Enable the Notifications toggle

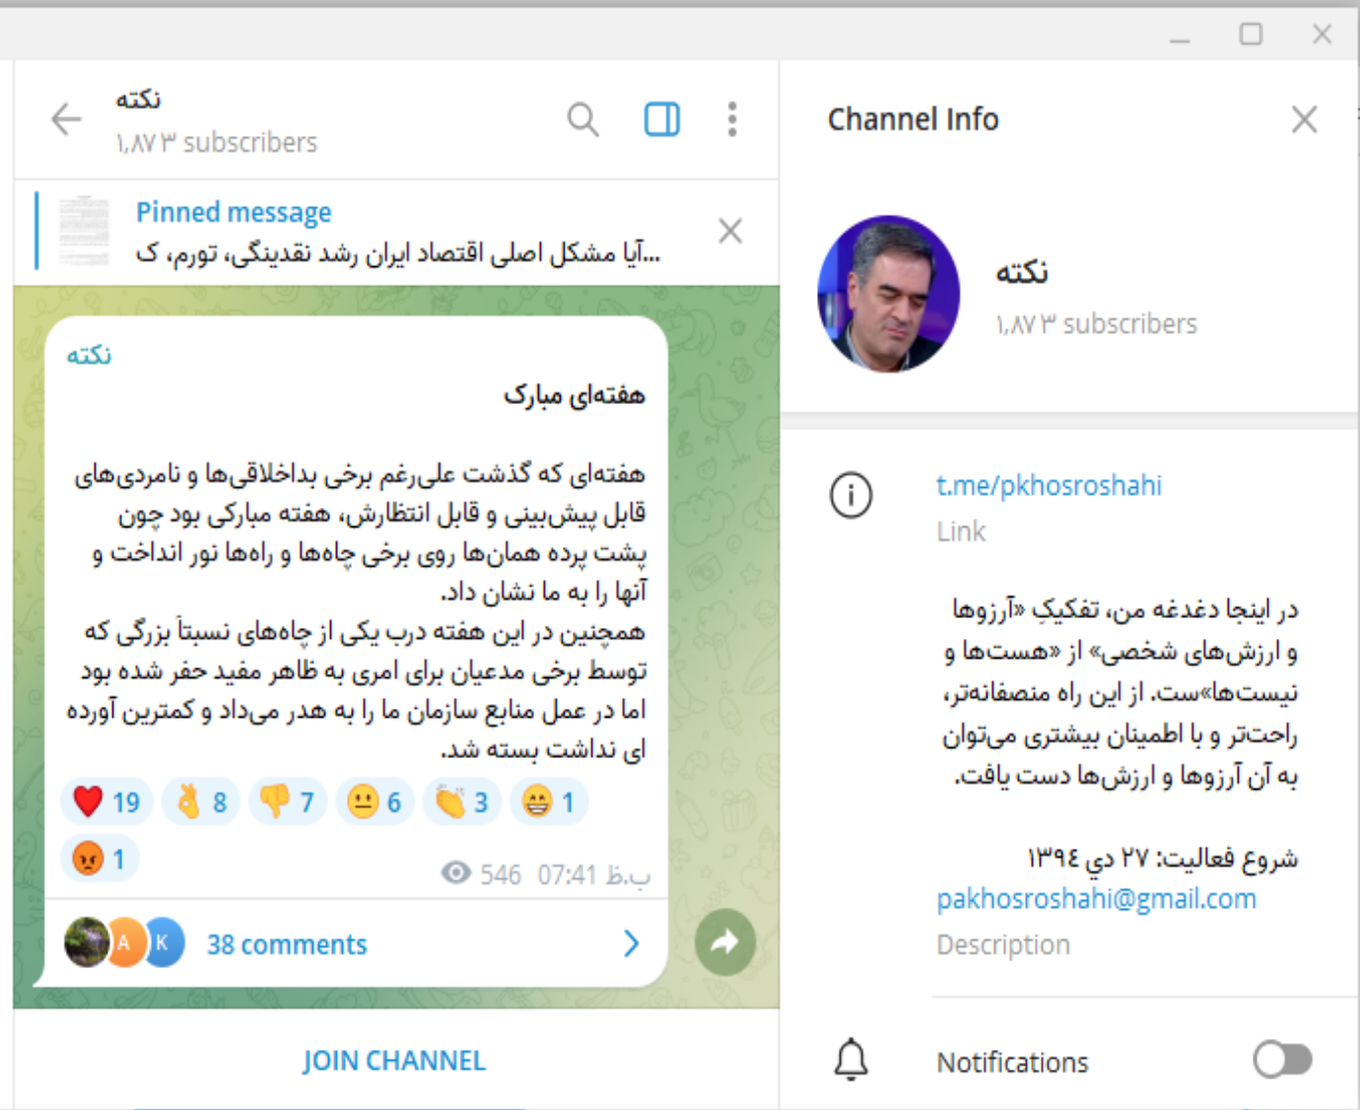point(1282,1060)
